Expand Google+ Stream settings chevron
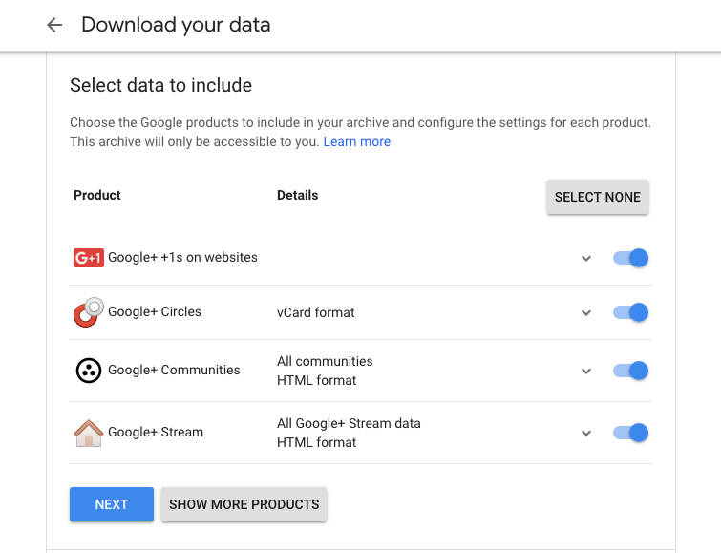 coord(586,434)
